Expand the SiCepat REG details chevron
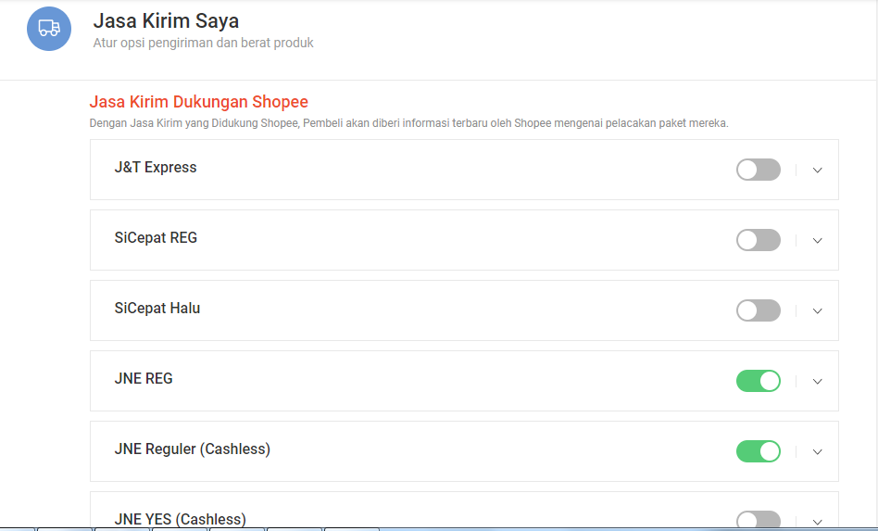Screen dimensions: 878x531 point(818,241)
